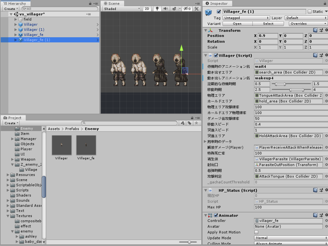Toggle scene lighting with the bulb icon
The image size is (328, 246).
point(157,9)
